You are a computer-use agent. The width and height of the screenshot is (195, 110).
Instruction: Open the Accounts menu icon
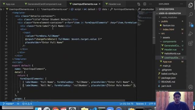tap(190, 87)
